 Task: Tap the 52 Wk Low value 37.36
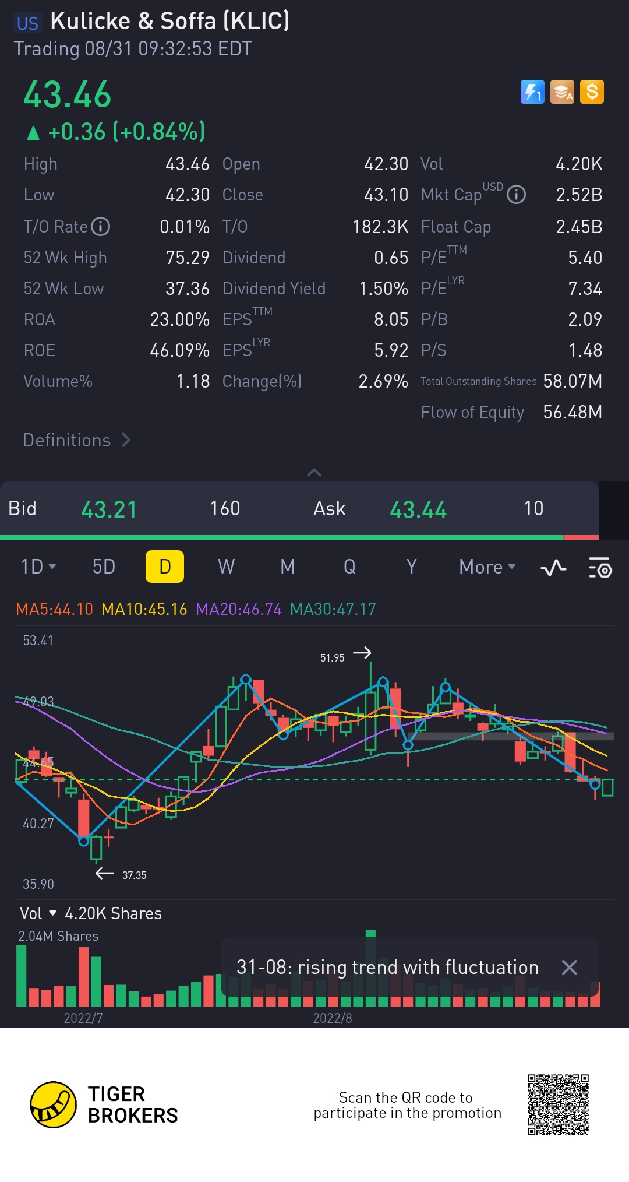[187, 289]
